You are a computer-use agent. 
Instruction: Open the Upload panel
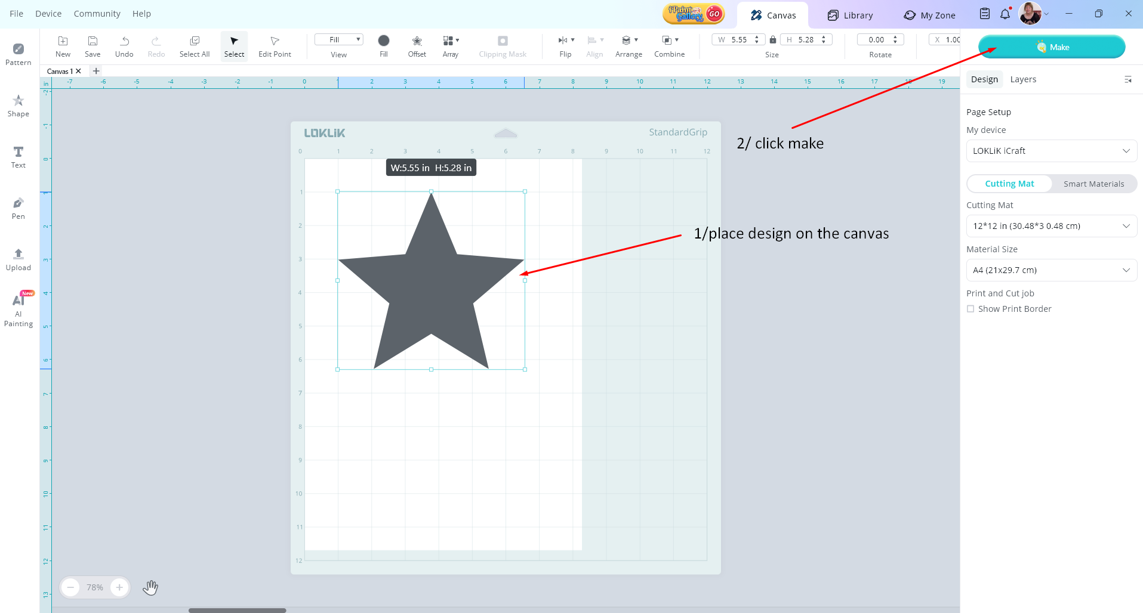pos(18,259)
